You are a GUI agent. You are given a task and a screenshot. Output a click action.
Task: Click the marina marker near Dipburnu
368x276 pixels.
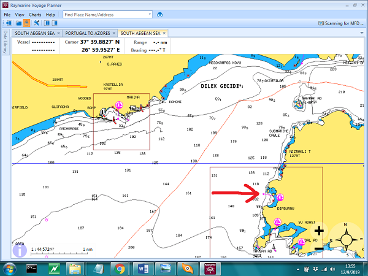tap(280, 197)
